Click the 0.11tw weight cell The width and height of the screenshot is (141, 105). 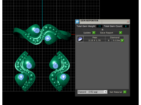click(x=116, y=40)
